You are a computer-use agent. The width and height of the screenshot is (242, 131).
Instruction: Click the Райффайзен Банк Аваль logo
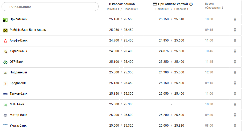[5, 30]
